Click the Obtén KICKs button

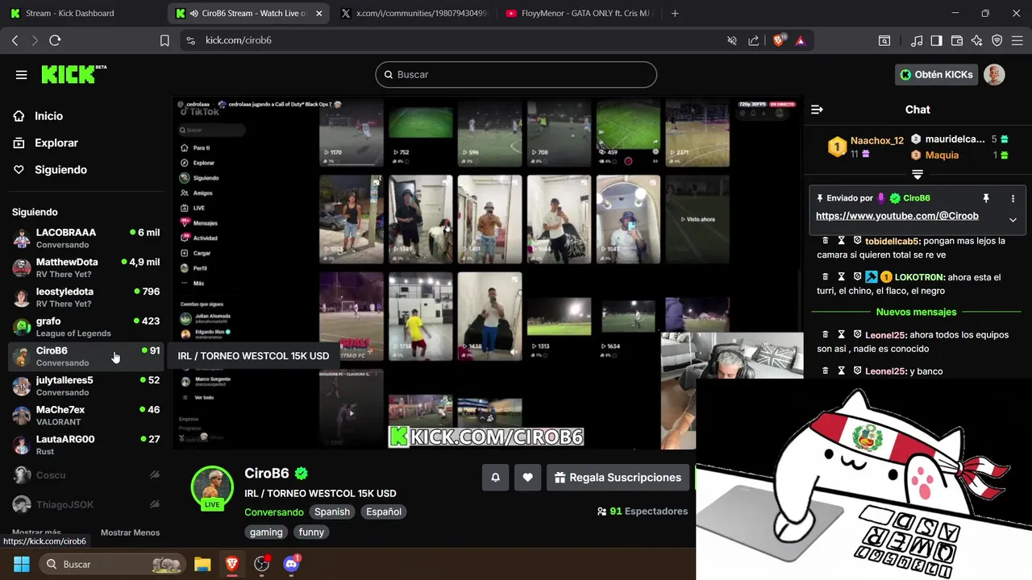tap(936, 75)
